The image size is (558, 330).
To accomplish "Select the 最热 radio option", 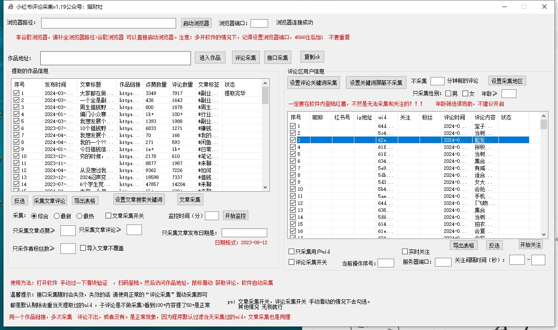I will click(x=79, y=216).
